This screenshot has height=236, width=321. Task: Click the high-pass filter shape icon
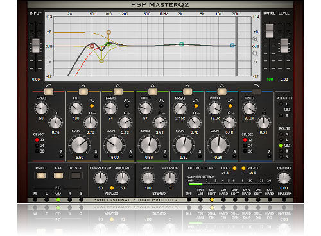click(x=49, y=85)
